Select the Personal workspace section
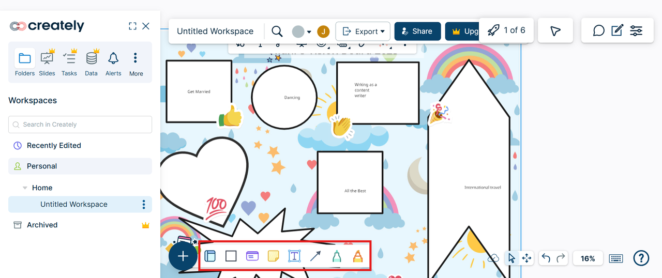Screen dimensions: 662x278 pyautogui.click(x=80, y=166)
